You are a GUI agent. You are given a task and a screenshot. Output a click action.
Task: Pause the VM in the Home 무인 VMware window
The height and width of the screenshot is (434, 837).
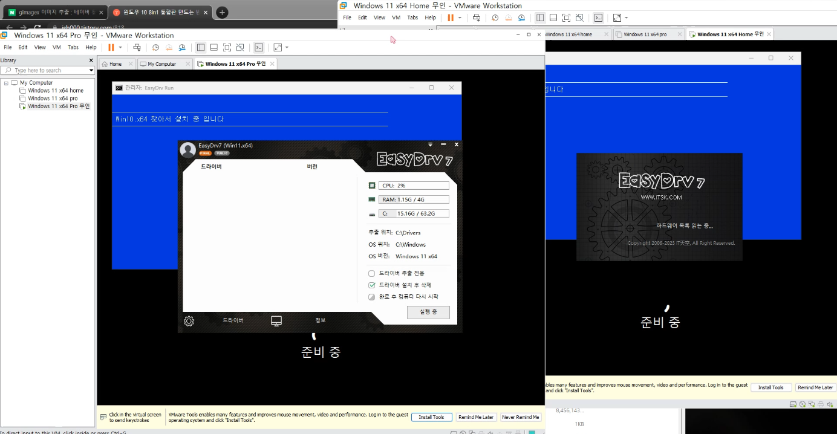(450, 18)
